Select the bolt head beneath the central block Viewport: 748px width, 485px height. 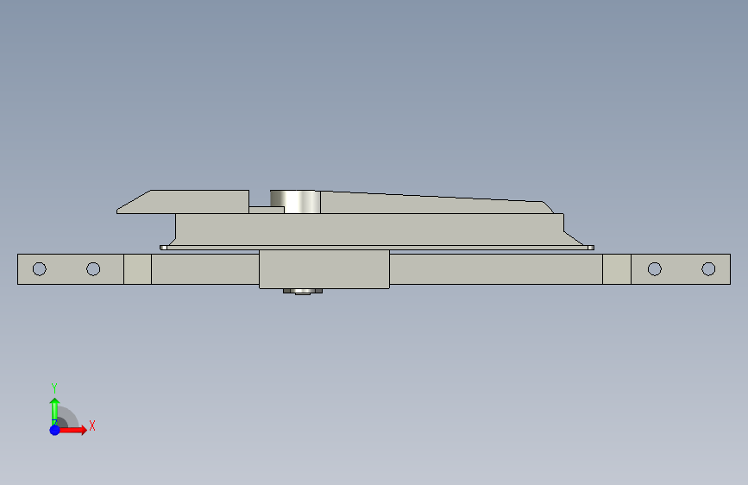(x=303, y=291)
